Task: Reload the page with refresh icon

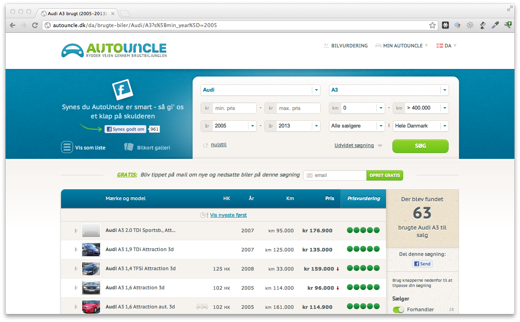Action: coord(35,25)
